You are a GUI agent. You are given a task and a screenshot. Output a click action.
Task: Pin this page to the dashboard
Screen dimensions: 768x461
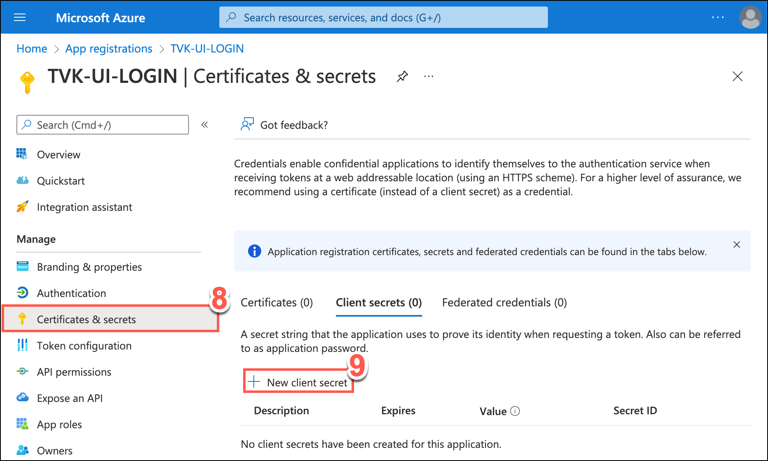click(402, 76)
